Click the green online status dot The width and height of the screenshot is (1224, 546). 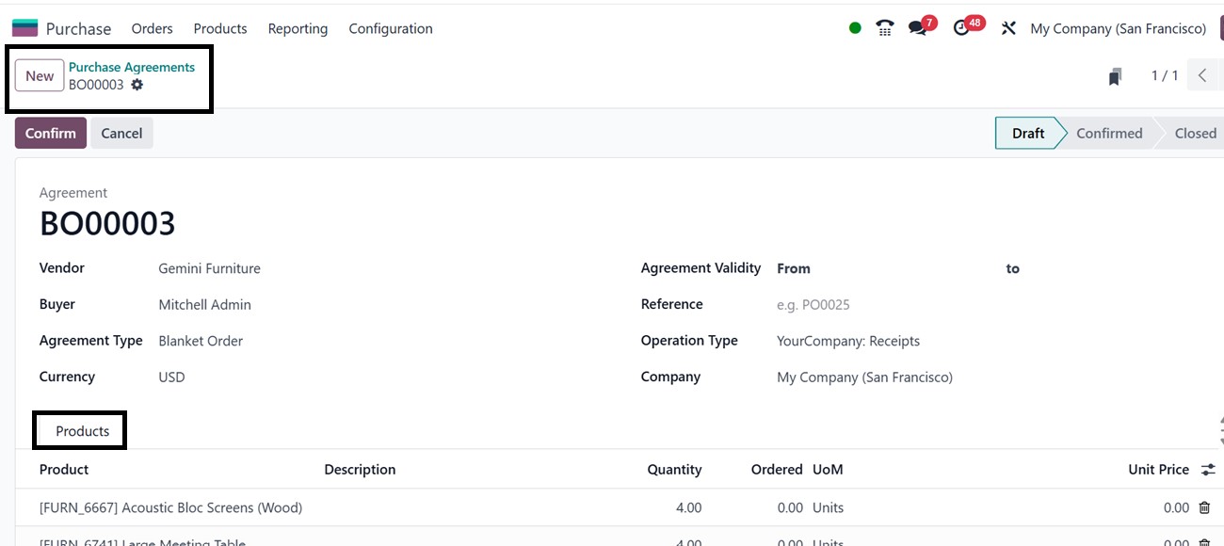[x=855, y=28]
